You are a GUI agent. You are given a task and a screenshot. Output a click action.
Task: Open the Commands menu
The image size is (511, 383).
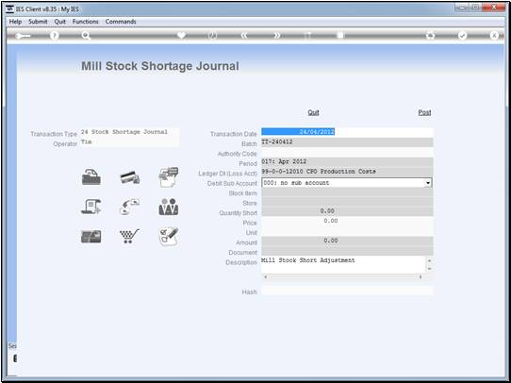[x=121, y=22]
